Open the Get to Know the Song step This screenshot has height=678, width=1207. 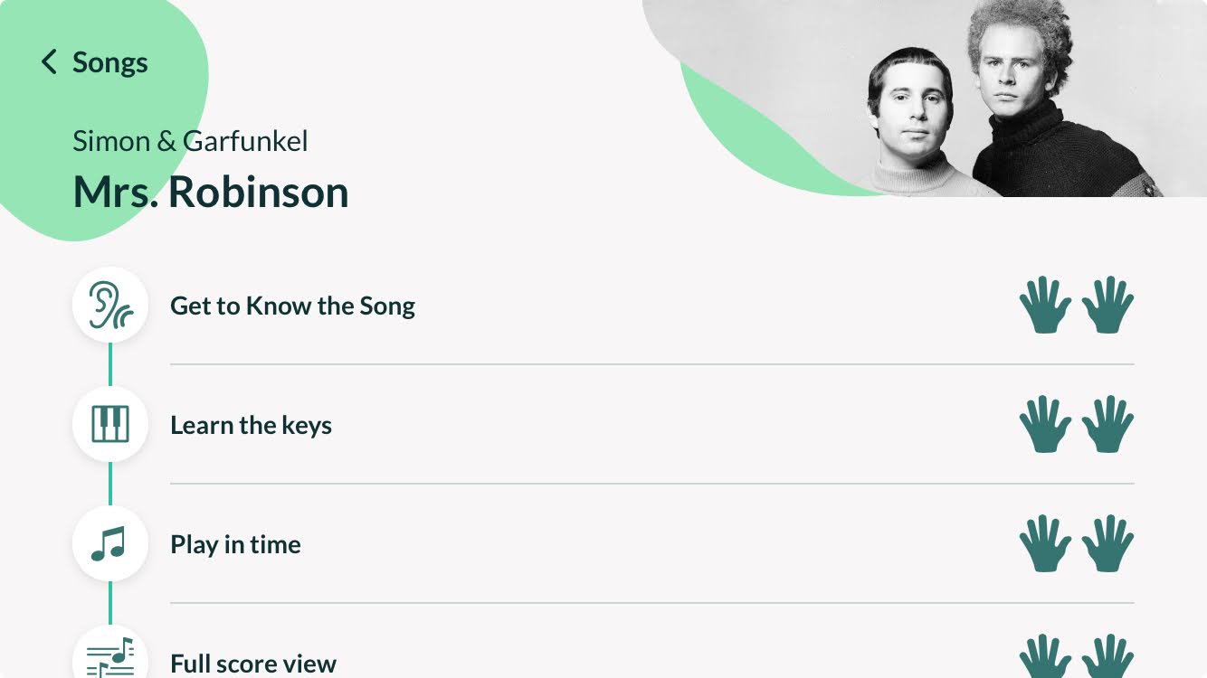(603, 306)
